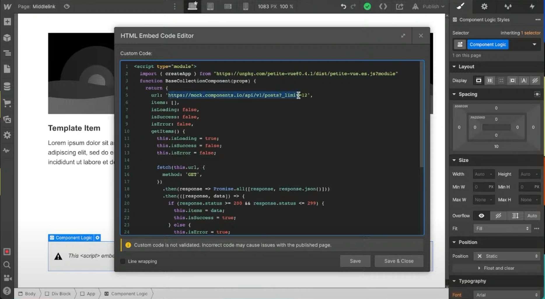
Task: Open the Navigator panel
Action: pos(7,53)
